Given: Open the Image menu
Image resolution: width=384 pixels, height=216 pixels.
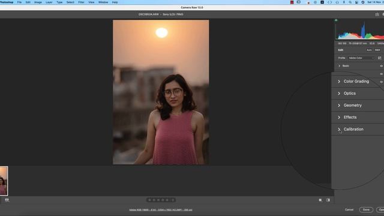Looking at the screenshot, I should [x=38, y=2].
